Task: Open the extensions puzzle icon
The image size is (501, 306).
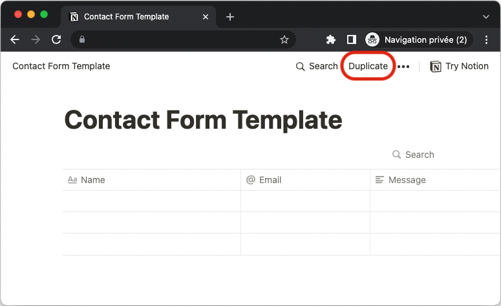Action: [x=331, y=39]
